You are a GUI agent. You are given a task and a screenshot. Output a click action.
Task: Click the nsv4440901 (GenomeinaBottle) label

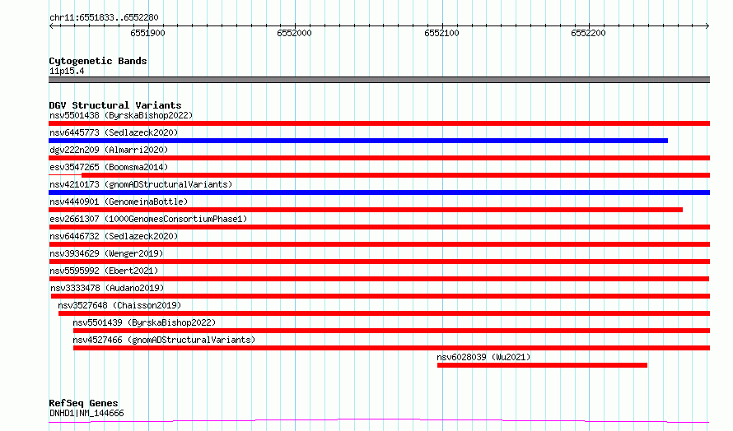[119, 202]
